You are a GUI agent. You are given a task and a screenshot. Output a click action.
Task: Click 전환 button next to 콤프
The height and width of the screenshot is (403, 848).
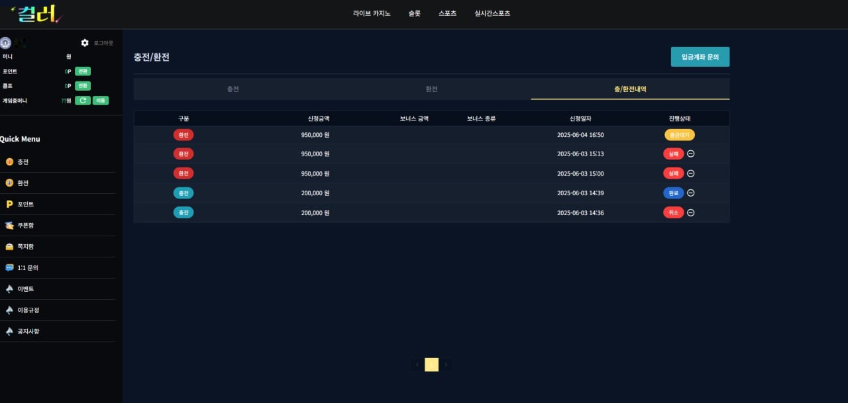(x=82, y=86)
